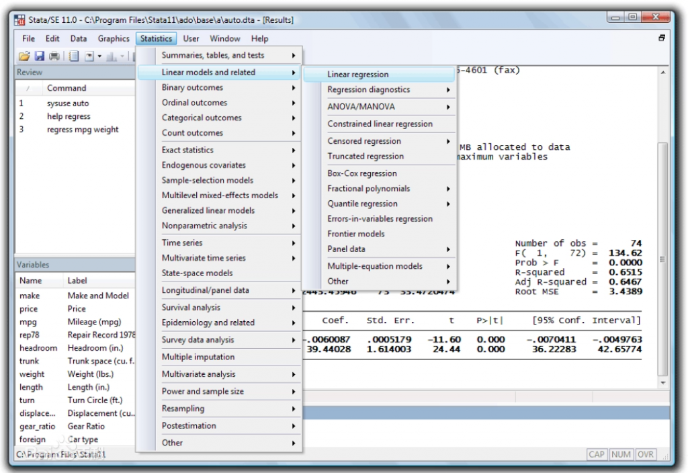The height and width of the screenshot is (473, 688).
Task: Open Multiple-equation models submenu item
Action: [x=379, y=266]
